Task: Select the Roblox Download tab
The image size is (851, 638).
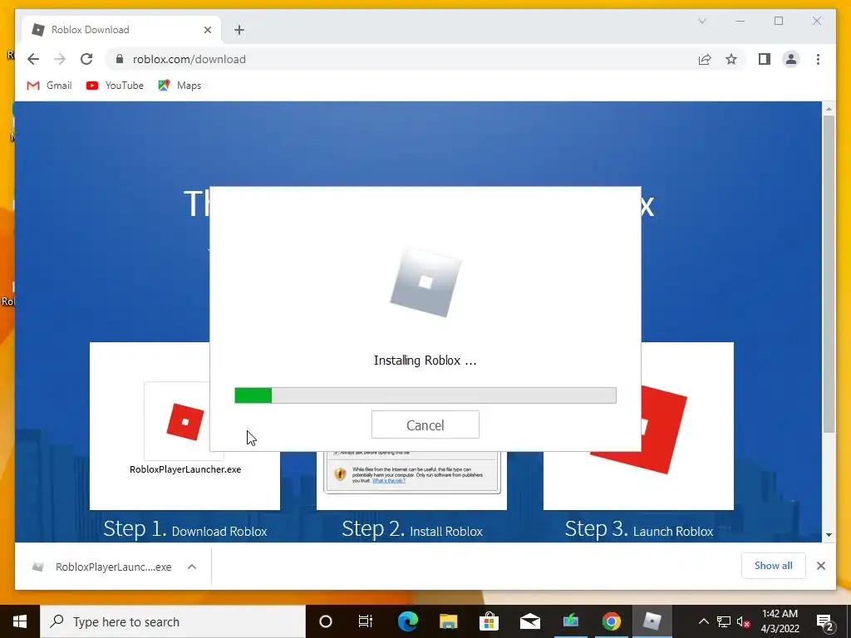Action: (x=122, y=30)
